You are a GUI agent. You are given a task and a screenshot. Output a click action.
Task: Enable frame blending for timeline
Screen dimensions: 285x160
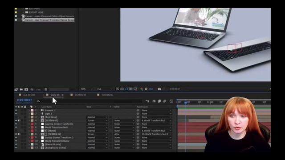pos(159,101)
